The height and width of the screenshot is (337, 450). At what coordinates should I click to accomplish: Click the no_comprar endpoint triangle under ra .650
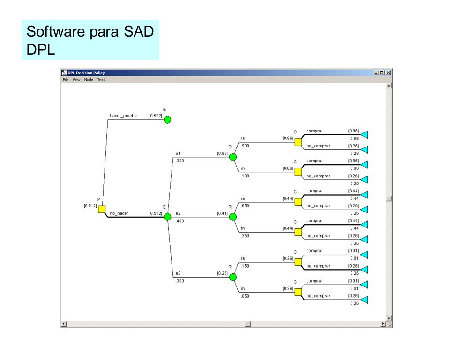click(365, 210)
